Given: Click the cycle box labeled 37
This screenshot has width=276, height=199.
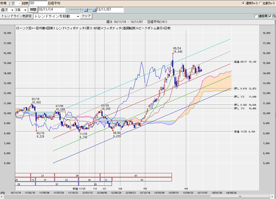Looking at the screenshot, I should [x=57, y=184].
